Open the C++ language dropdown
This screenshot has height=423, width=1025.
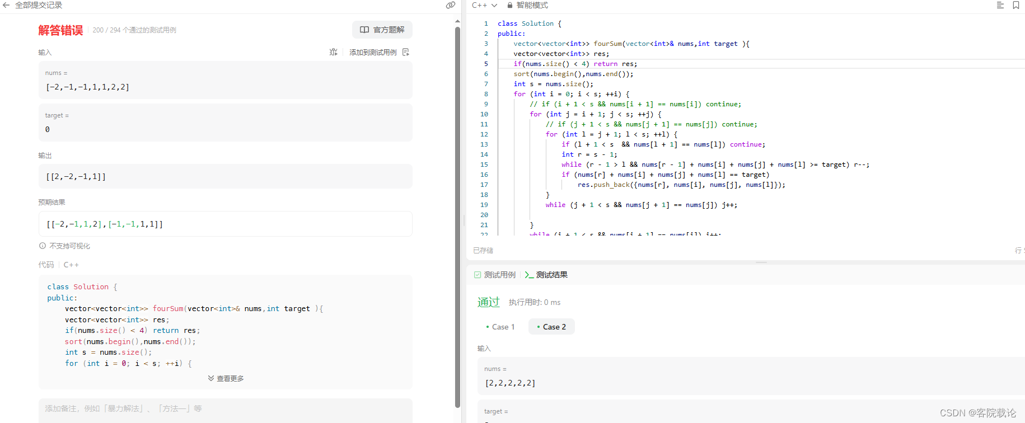click(484, 5)
